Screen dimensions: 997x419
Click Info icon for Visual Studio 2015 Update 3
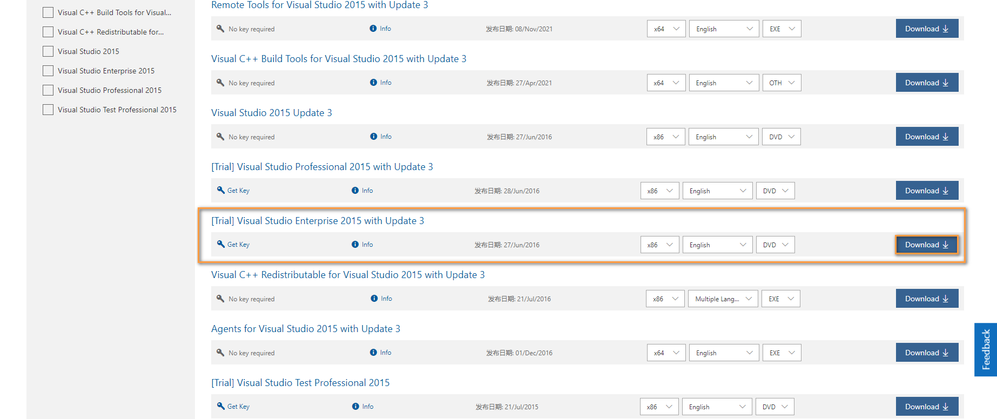pos(374,137)
